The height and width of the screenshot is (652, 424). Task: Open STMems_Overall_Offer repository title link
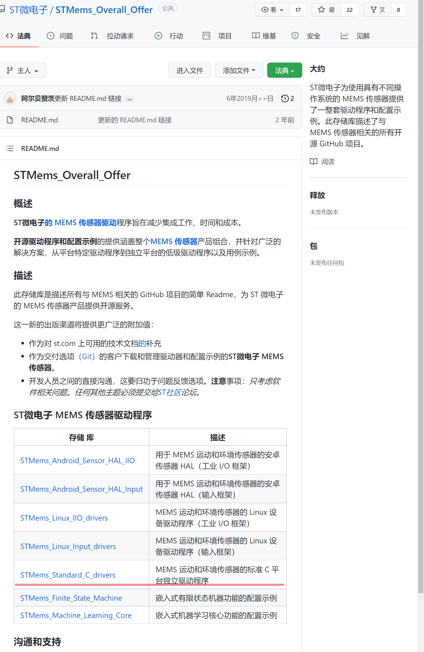click(104, 10)
